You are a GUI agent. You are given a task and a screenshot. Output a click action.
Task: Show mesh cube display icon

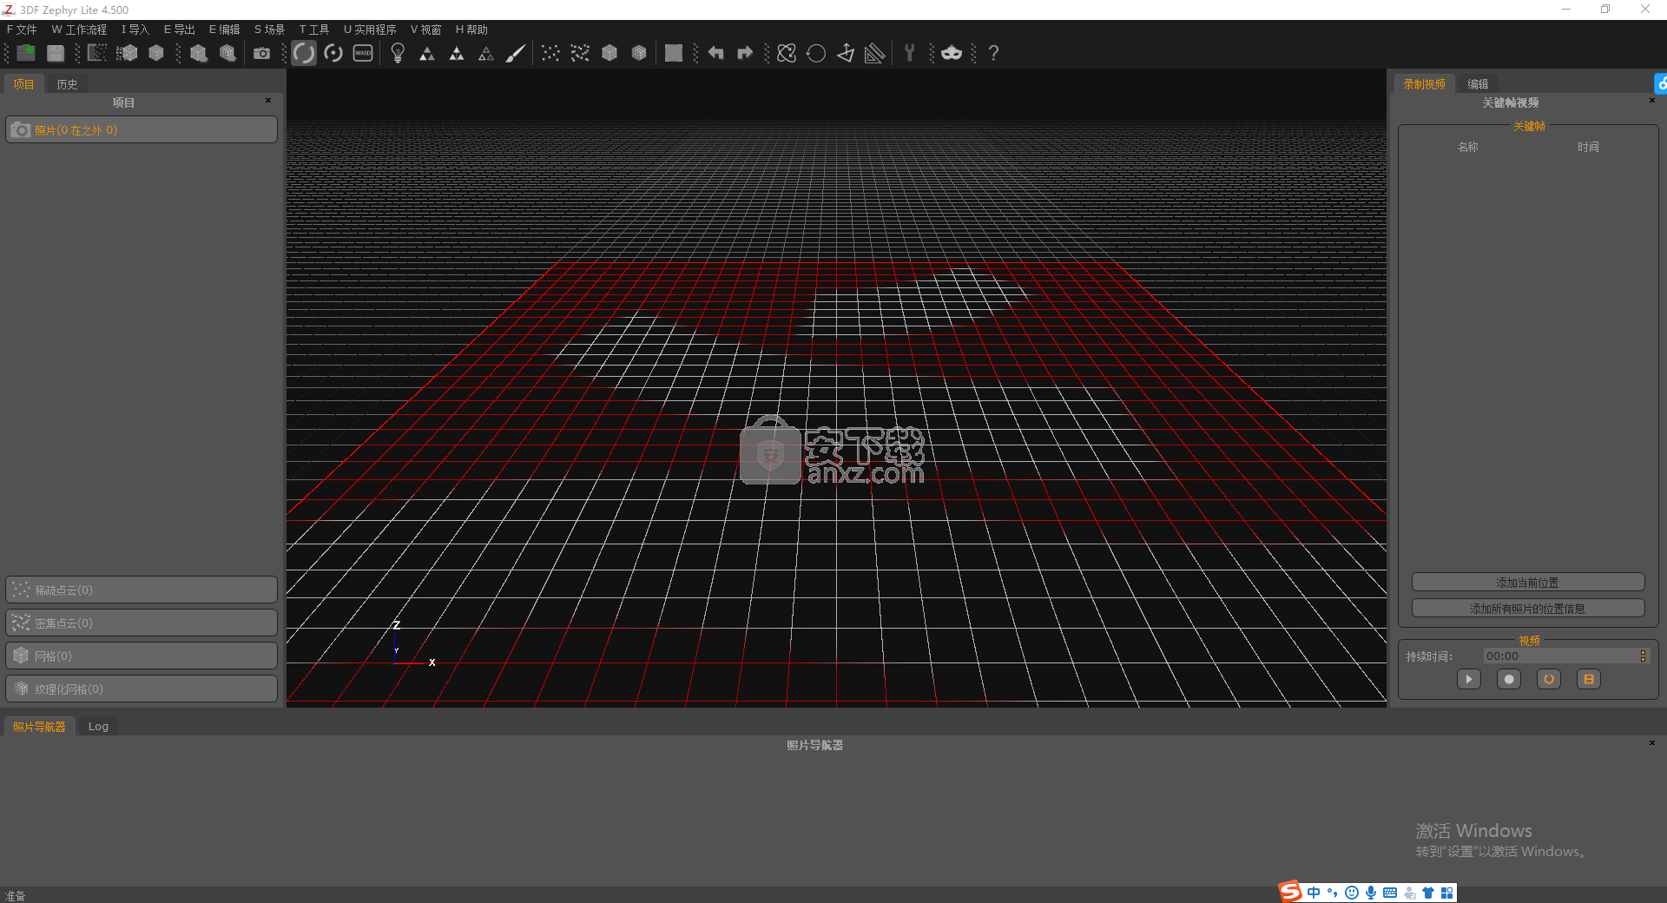[x=609, y=53]
